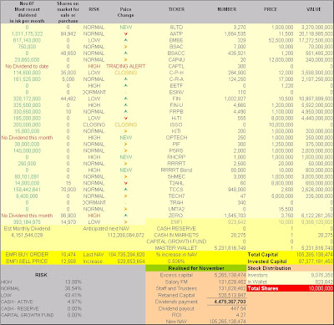Click the Stock Distribution heading
This screenshot has width=334, height=325.
269,268
